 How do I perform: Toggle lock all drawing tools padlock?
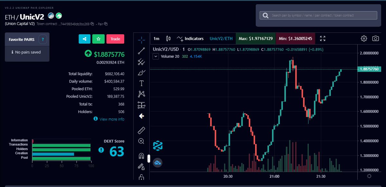point(141,177)
